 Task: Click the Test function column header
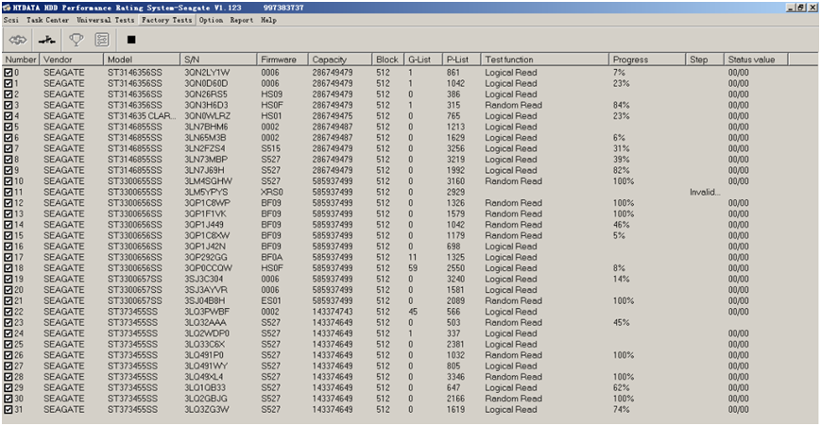pos(544,60)
